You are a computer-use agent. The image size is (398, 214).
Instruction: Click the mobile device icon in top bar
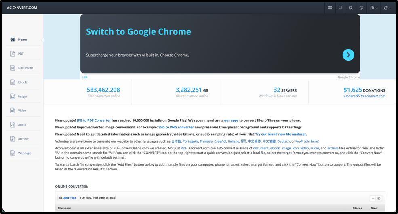coord(340,8)
